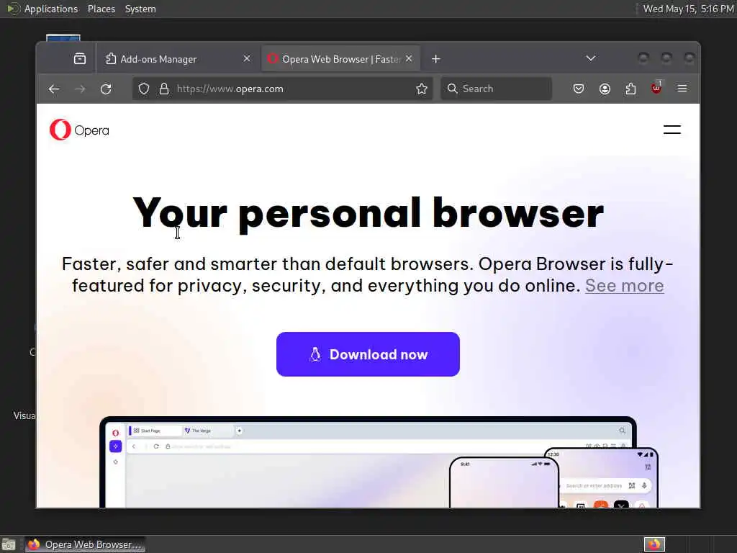
Task: Close the Add-ons Manager tab
Action: 247,59
